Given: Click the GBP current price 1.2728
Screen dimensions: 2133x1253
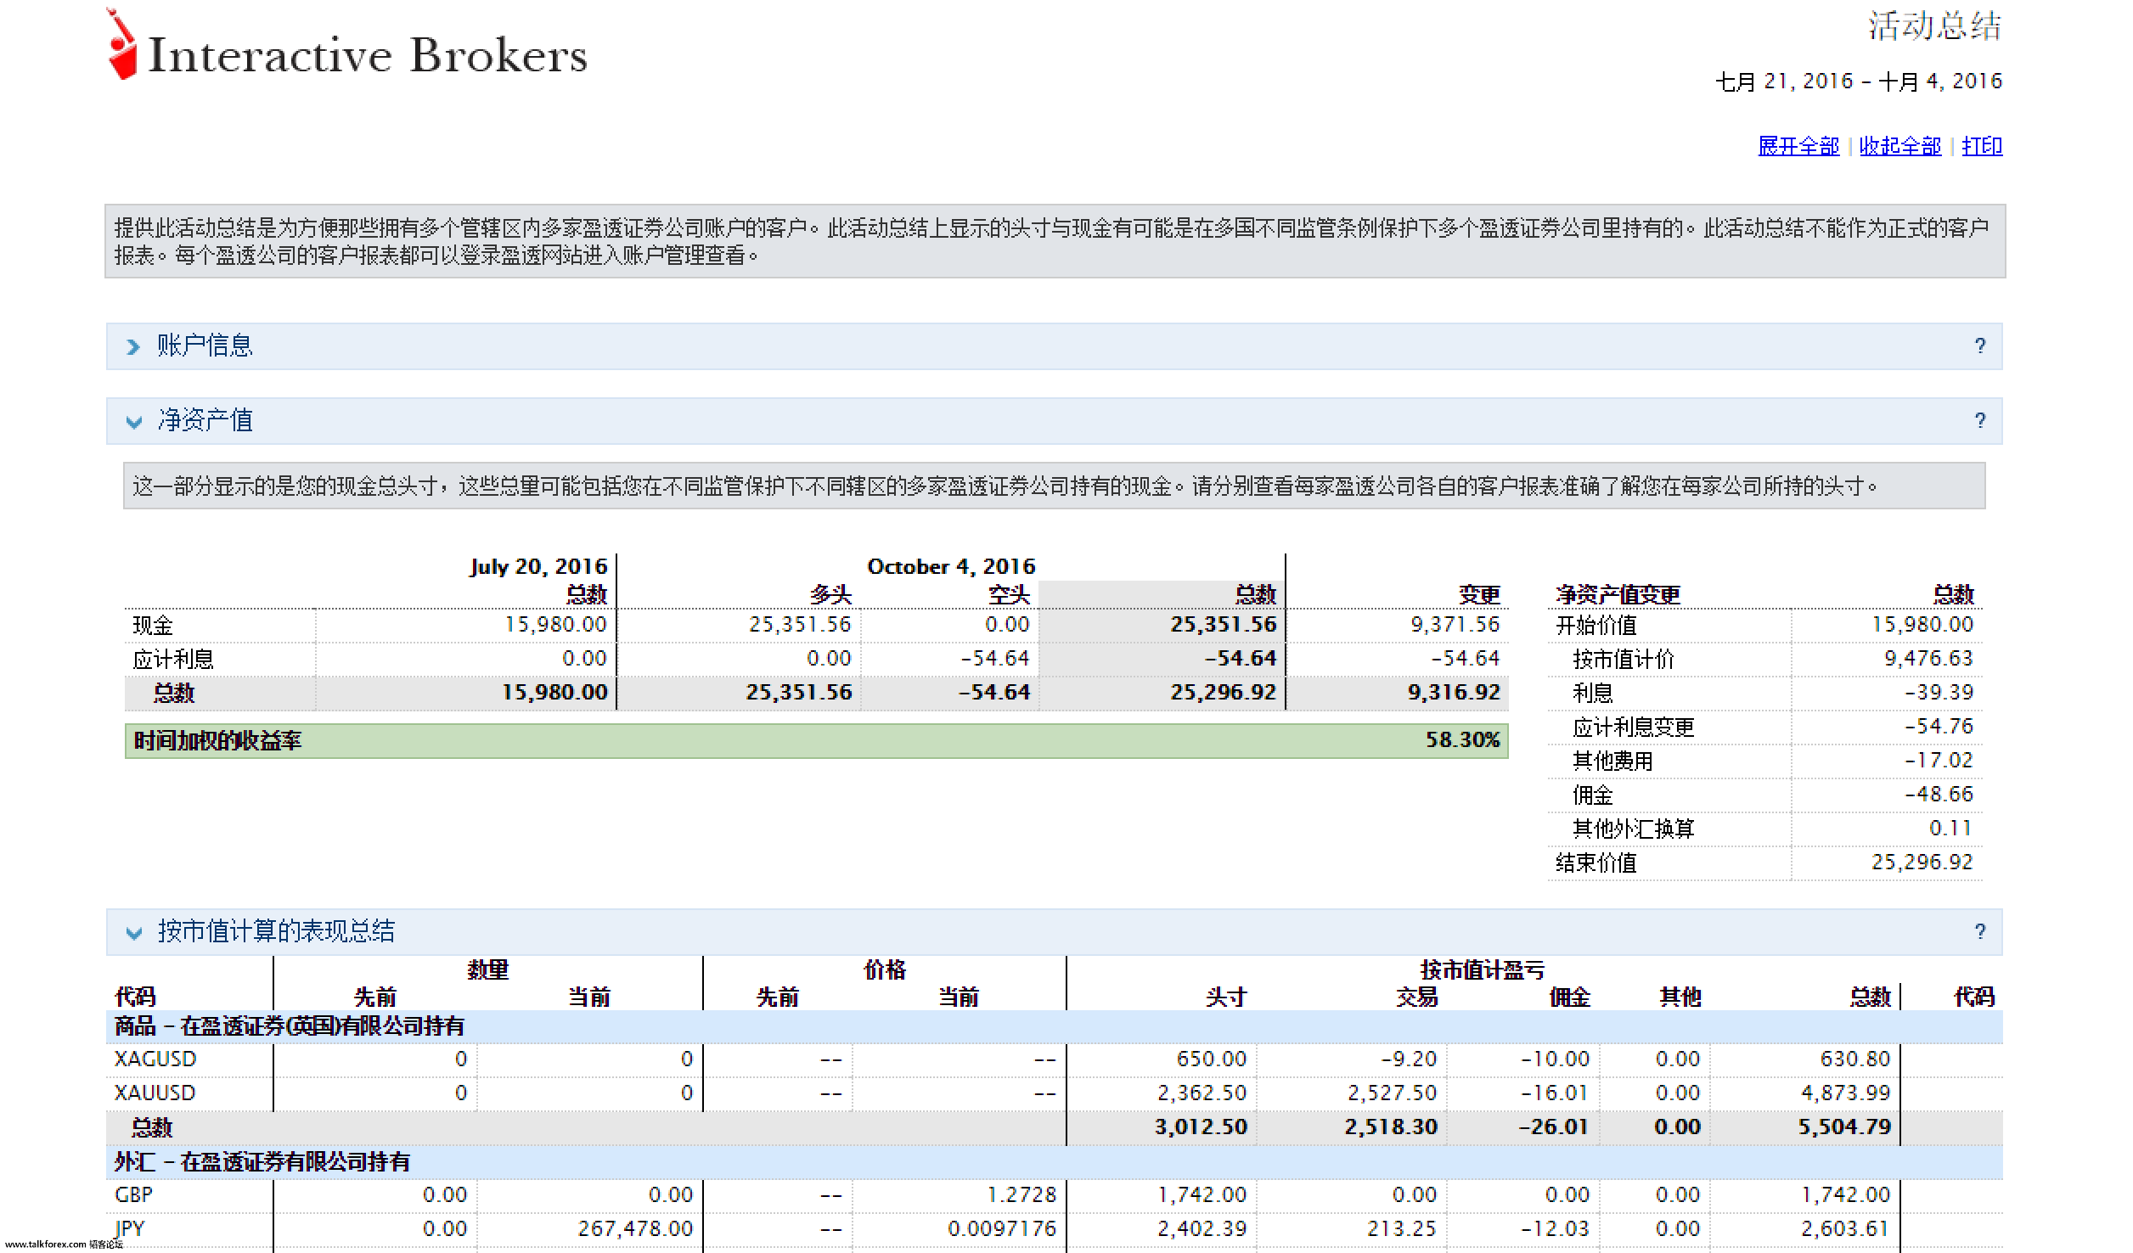Looking at the screenshot, I should click(1021, 1194).
